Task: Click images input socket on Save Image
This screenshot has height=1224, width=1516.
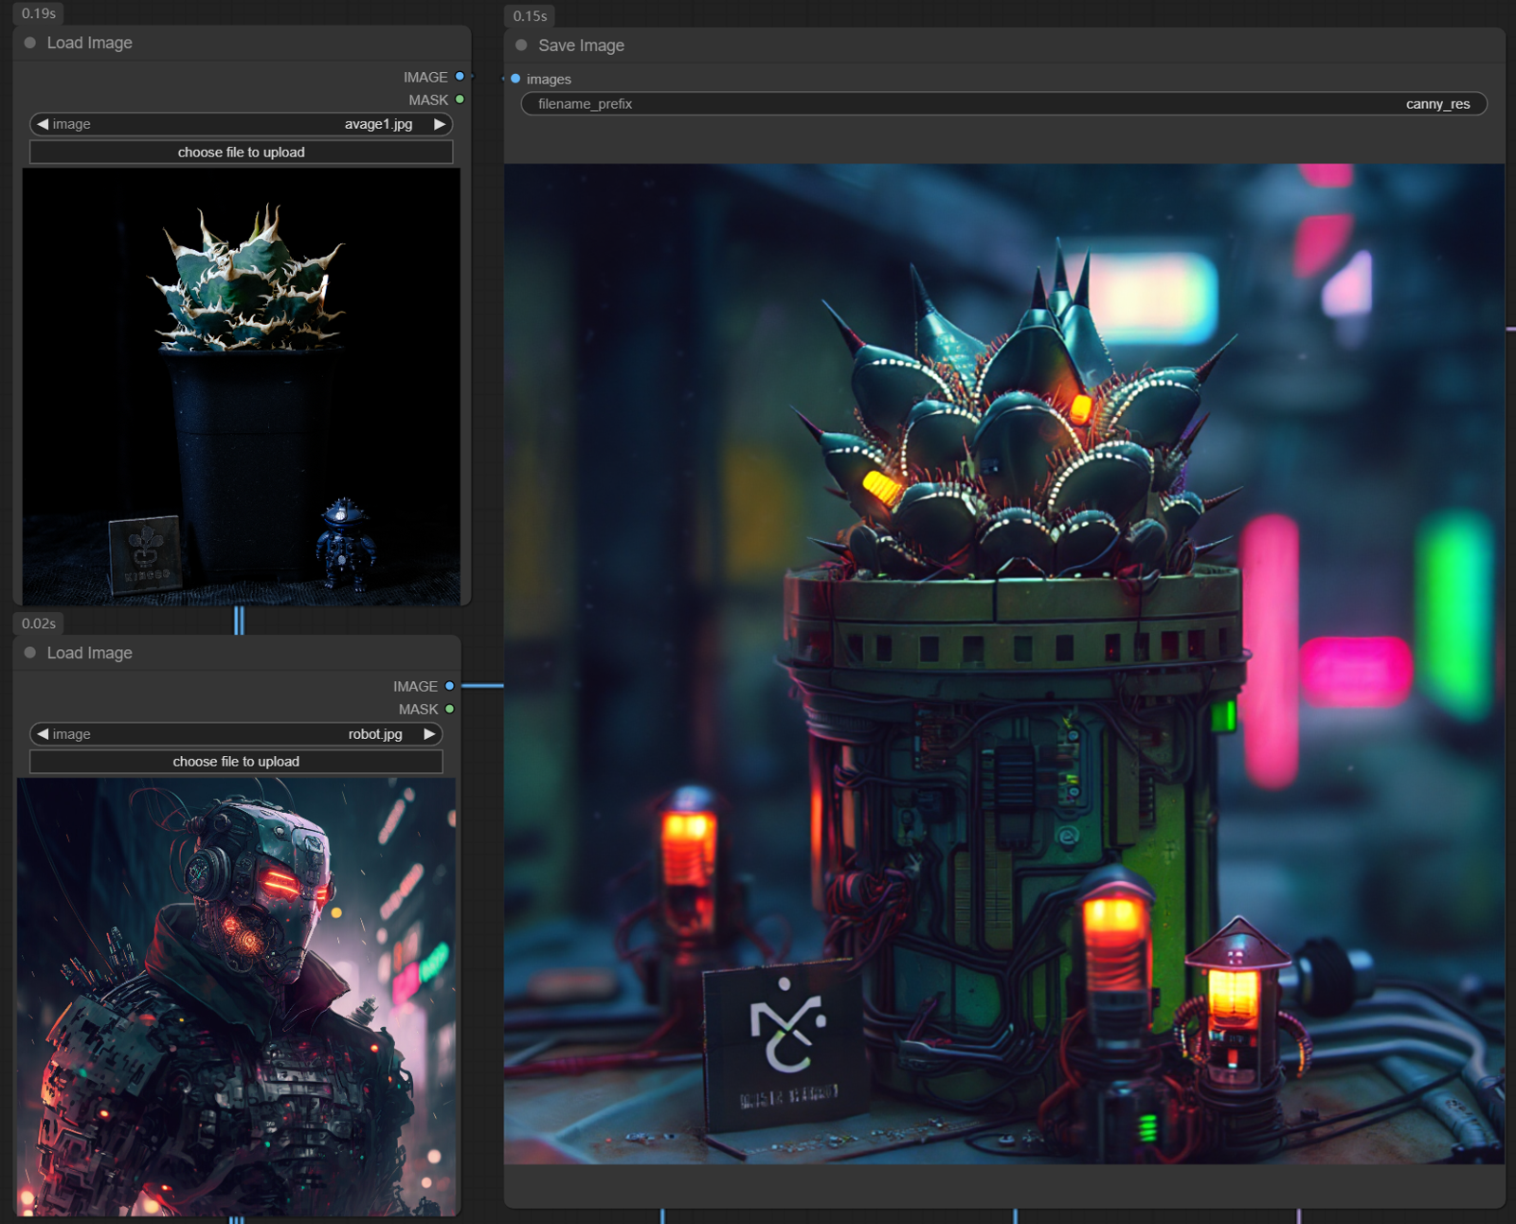Action: [x=515, y=79]
